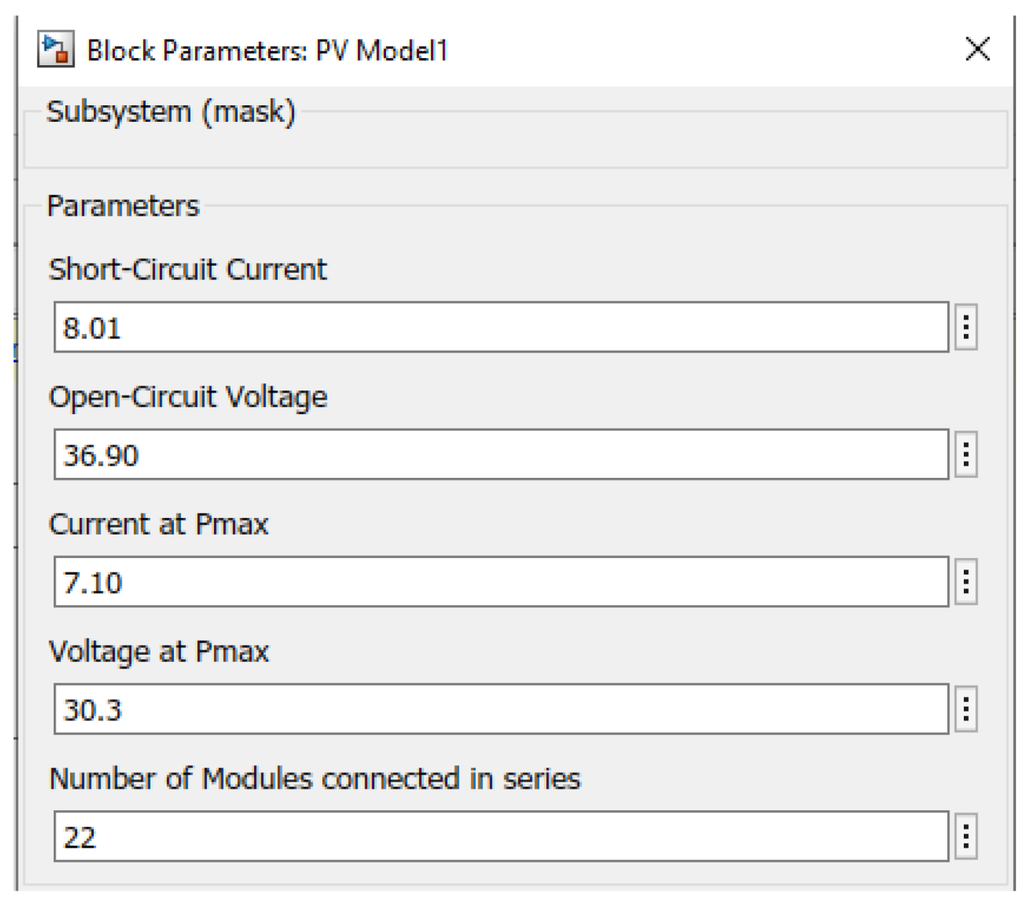Open three-dot menu beside Voltage at Pmax field
Image resolution: width=1029 pixels, height=902 pixels.
pyautogui.click(x=966, y=709)
